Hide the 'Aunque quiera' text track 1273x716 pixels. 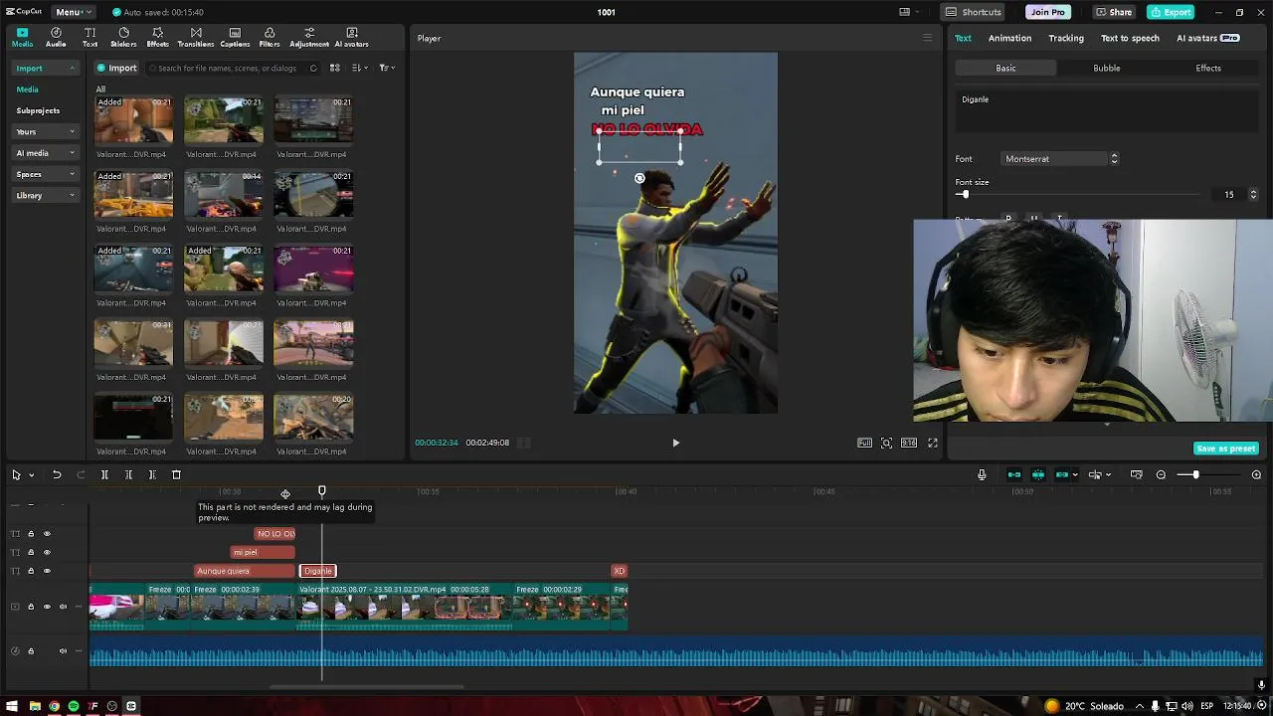tap(47, 571)
